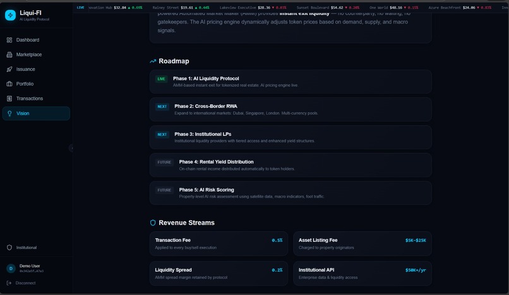Click the Innovation Hub $32.84 ticker entry
Viewport: 509px width, 295px height.
(115, 8)
